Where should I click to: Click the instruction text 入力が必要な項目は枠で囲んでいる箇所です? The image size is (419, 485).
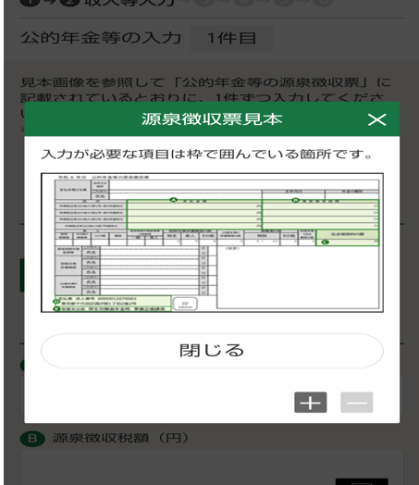click(x=206, y=154)
